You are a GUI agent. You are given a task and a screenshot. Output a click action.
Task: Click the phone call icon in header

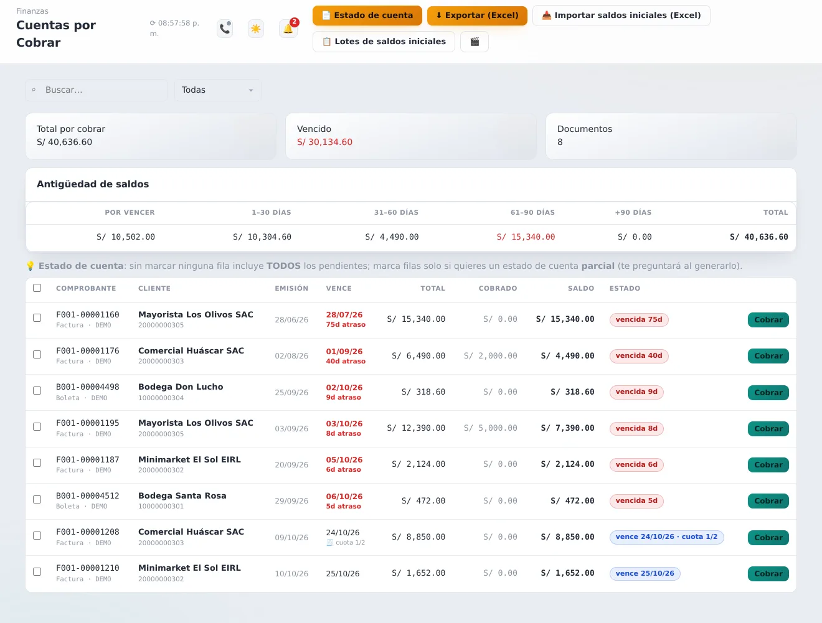pos(225,29)
